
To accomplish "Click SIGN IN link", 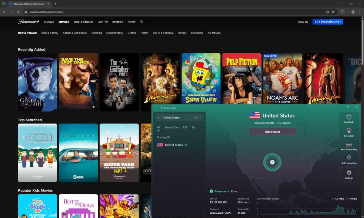I will (x=303, y=22).
